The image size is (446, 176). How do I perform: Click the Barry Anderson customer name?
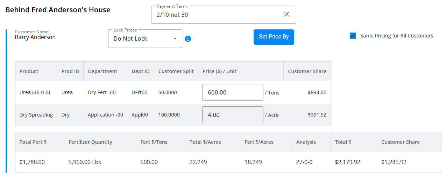point(35,37)
